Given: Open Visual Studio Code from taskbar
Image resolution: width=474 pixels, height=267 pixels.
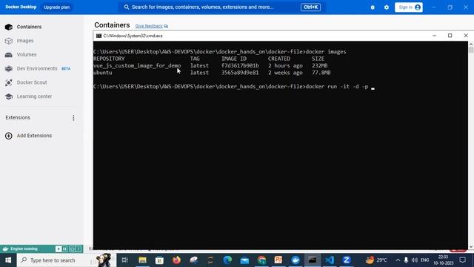Looking at the screenshot, I should [330, 260].
